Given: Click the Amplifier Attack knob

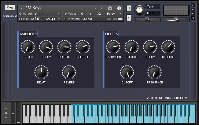Looking at the screenshot, I should point(28,47).
